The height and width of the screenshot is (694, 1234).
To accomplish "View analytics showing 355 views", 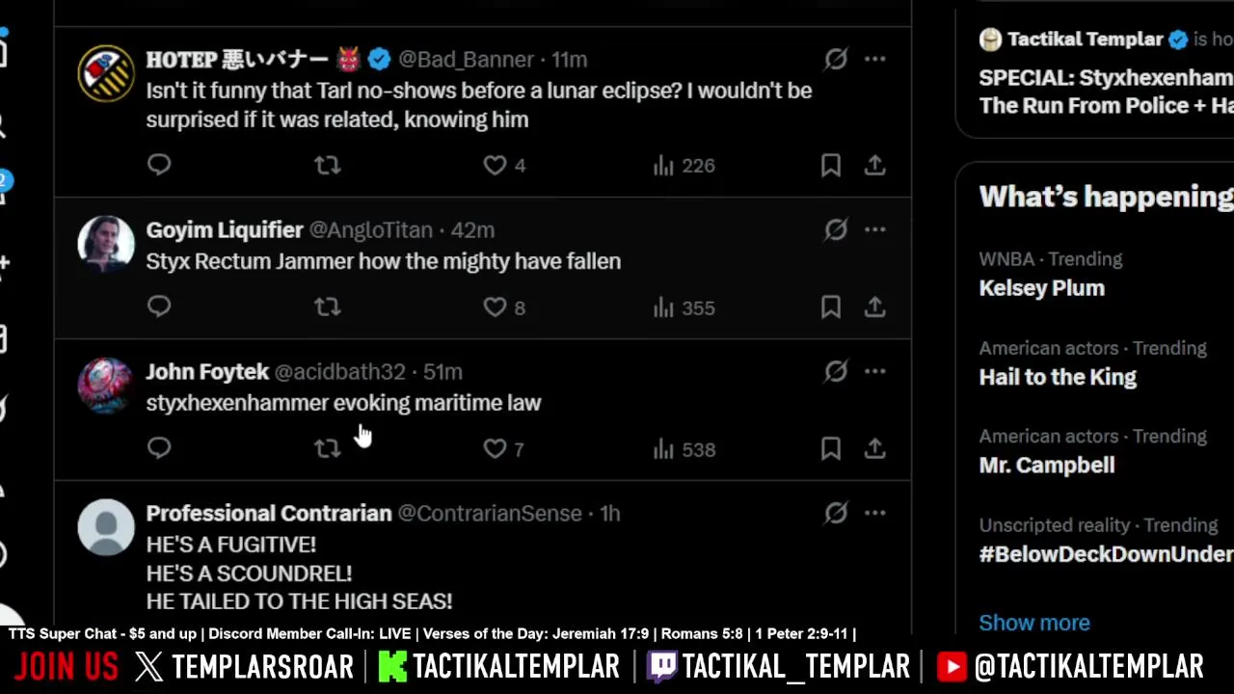I will [x=684, y=307].
